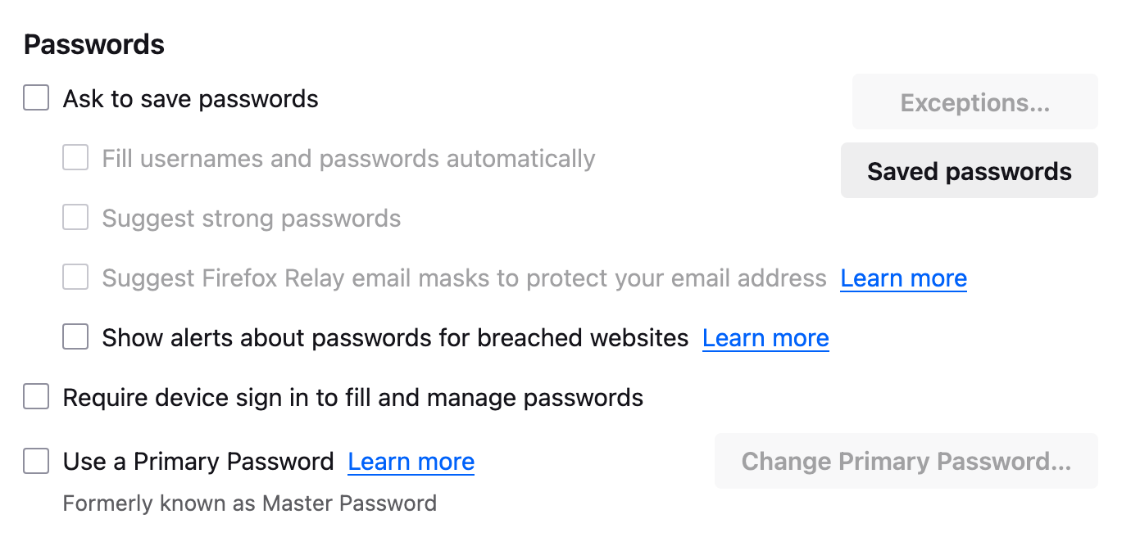Viewport: 1131px width, 537px height.
Task: Click the 'Fill usernames and passwords automatically' text
Action: coord(348,158)
